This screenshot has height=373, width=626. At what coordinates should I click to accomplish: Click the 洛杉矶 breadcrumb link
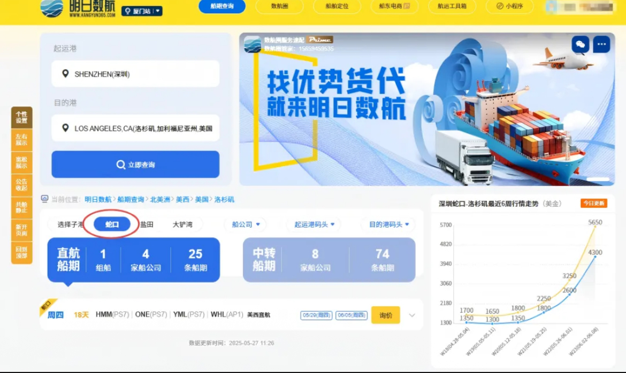[224, 199]
